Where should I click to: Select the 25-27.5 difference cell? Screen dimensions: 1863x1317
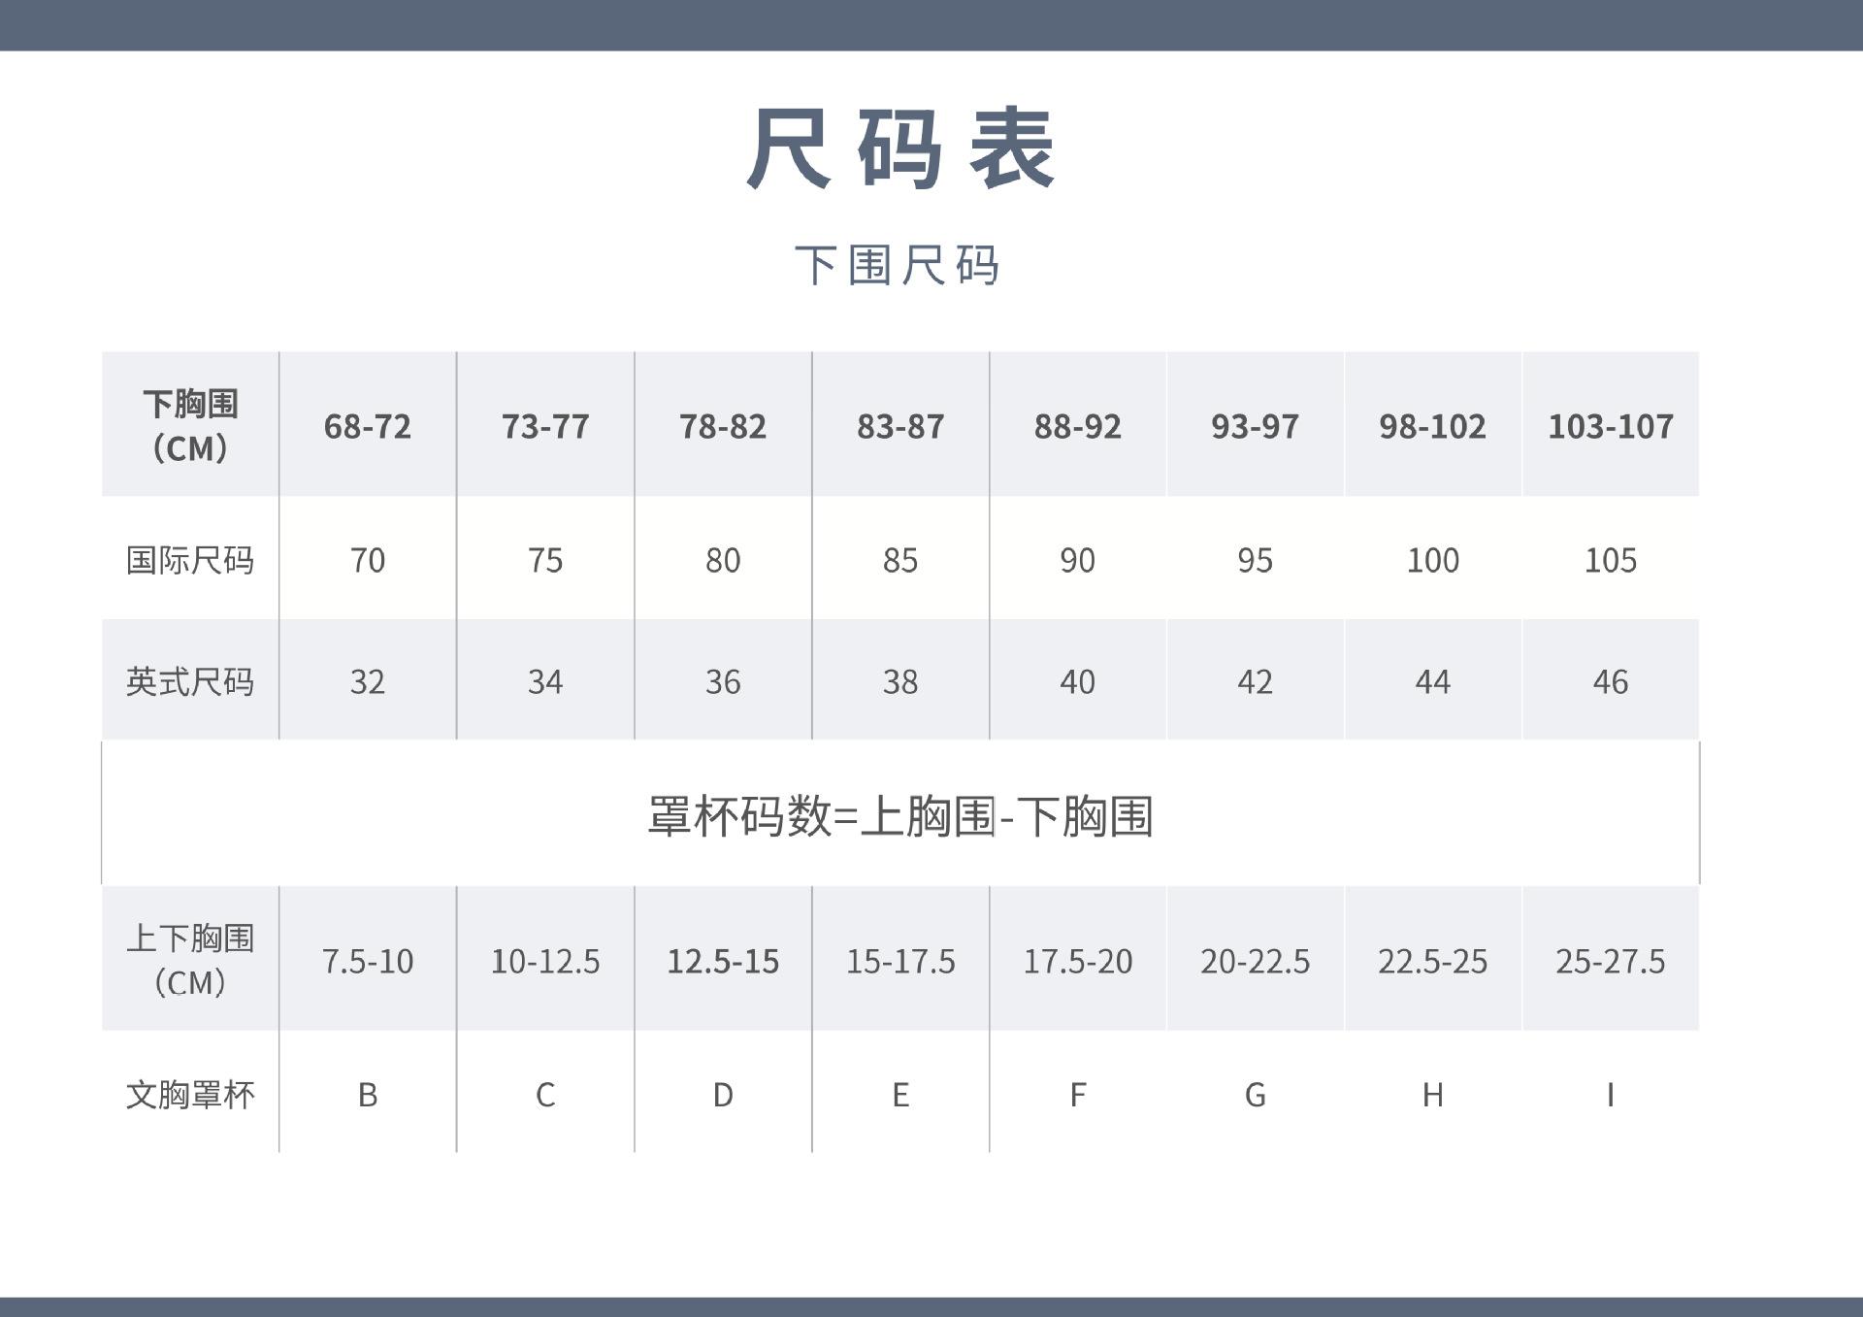[1610, 961]
